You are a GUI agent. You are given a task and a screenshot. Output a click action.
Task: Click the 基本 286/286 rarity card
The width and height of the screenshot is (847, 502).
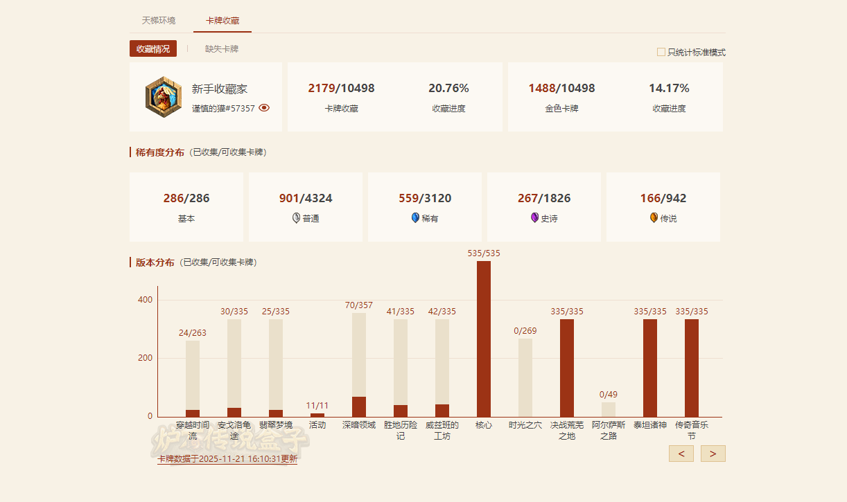coord(186,207)
